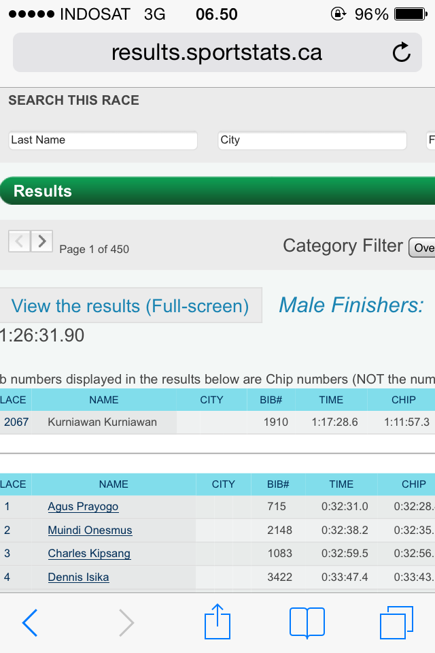Tap the battery indicator in status bar

click(x=411, y=14)
